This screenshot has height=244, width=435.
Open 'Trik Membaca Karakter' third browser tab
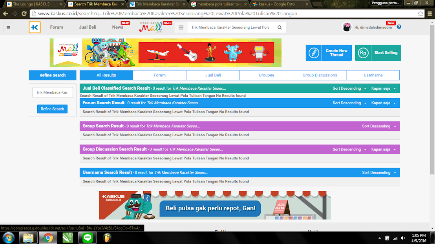pos(157,4)
